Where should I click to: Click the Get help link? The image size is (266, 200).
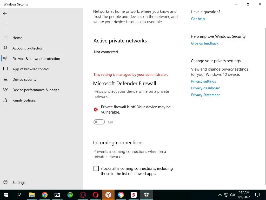198,19
